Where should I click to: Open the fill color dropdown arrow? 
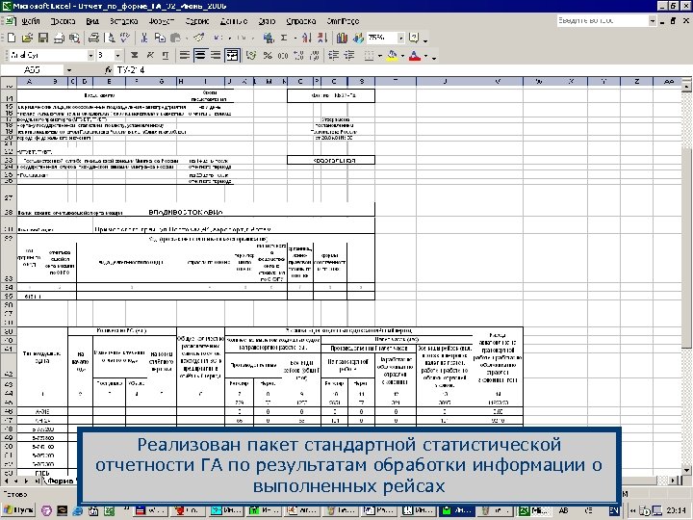pyautogui.click(x=402, y=56)
